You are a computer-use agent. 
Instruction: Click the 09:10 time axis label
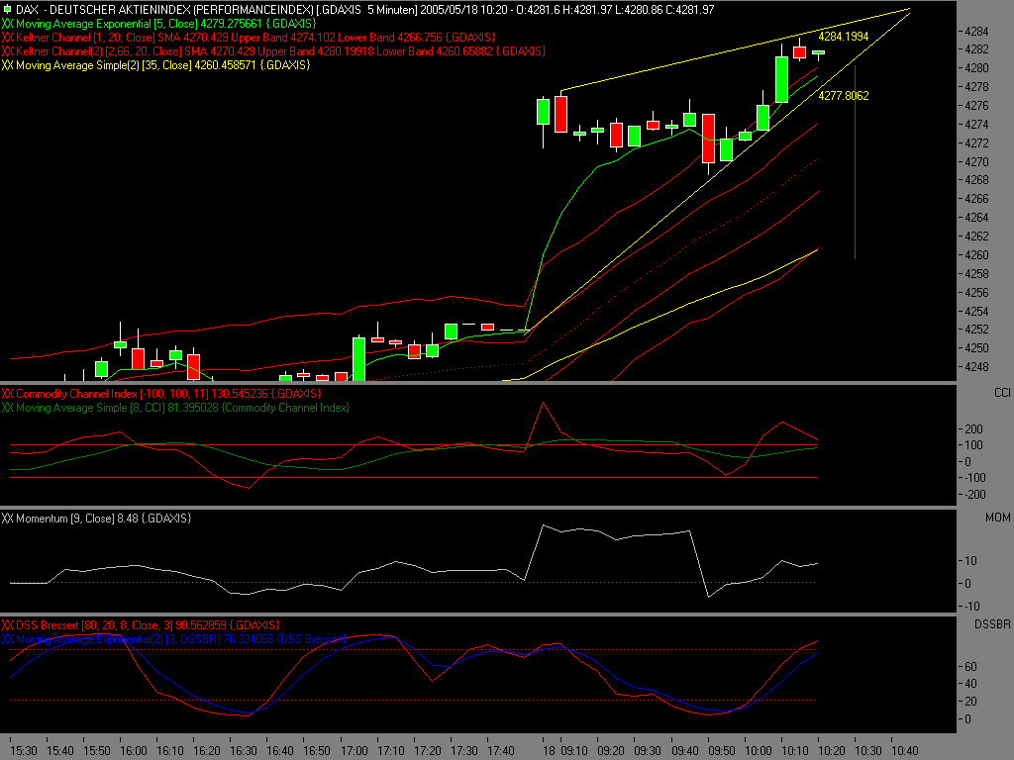pos(574,750)
